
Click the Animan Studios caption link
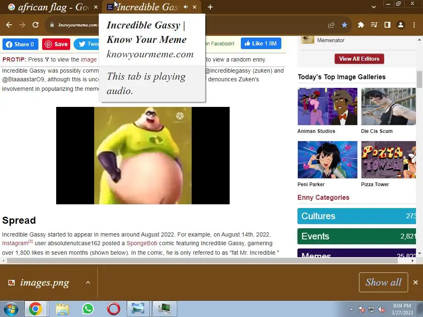point(316,131)
